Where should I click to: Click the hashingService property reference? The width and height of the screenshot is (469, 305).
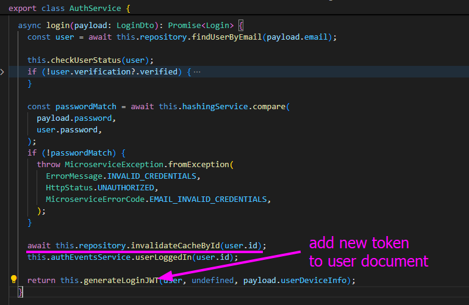(x=215, y=107)
